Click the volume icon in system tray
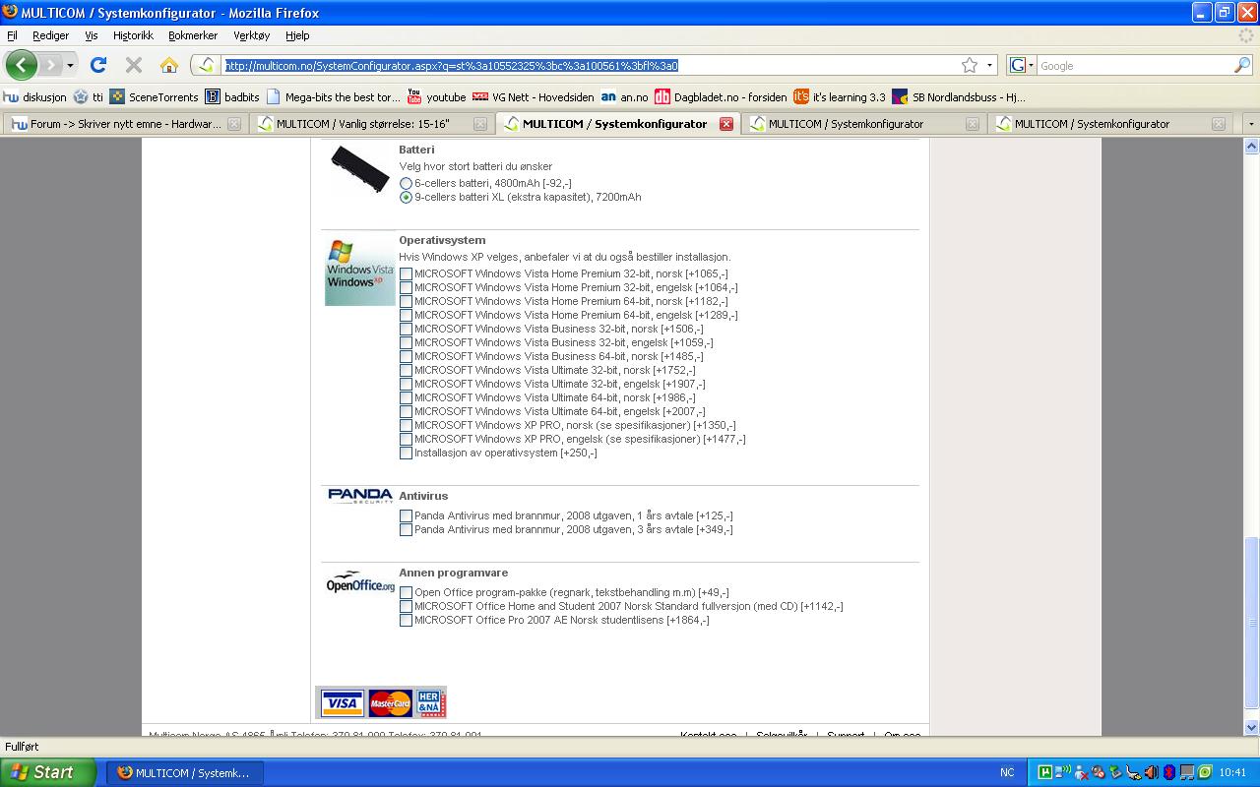 coord(1152,772)
